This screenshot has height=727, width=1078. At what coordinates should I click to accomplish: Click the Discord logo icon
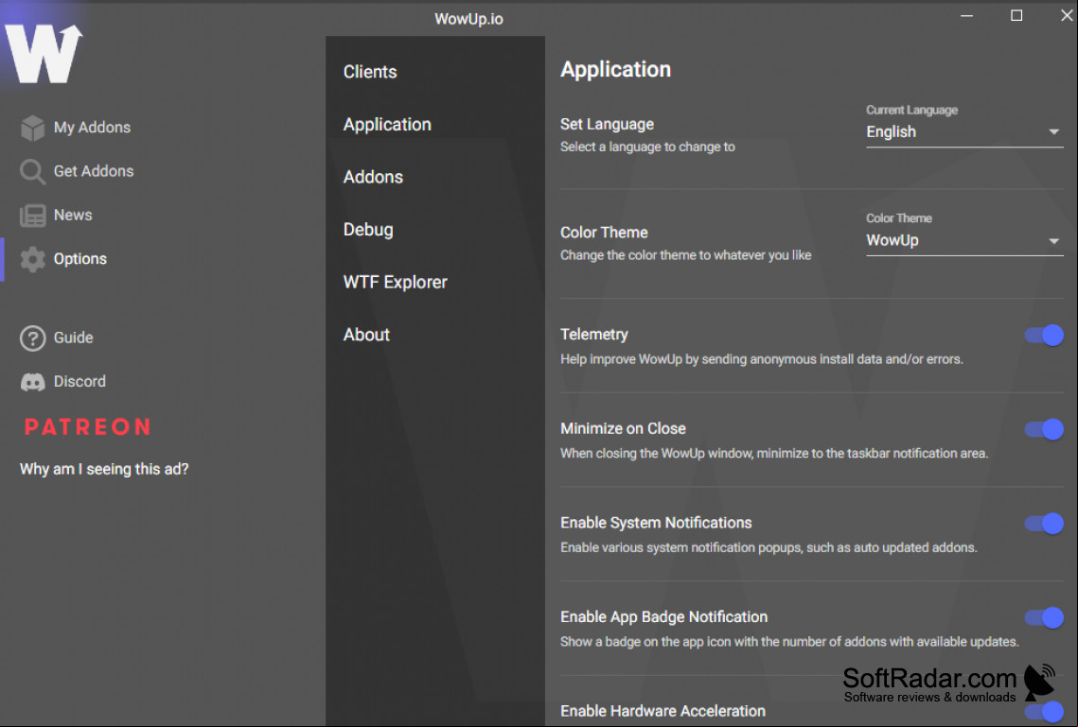(x=32, y=382)
